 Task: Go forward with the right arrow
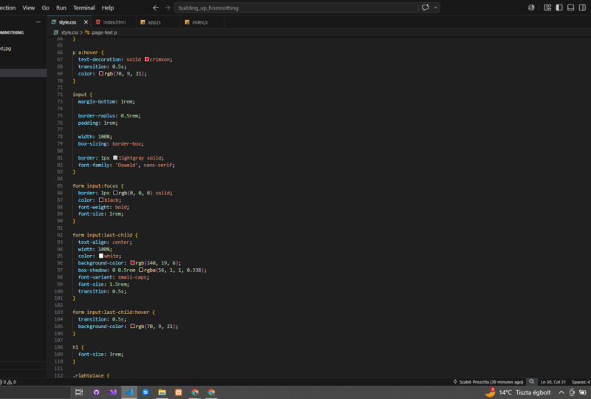pyautogui.click(x=168, y=7)
